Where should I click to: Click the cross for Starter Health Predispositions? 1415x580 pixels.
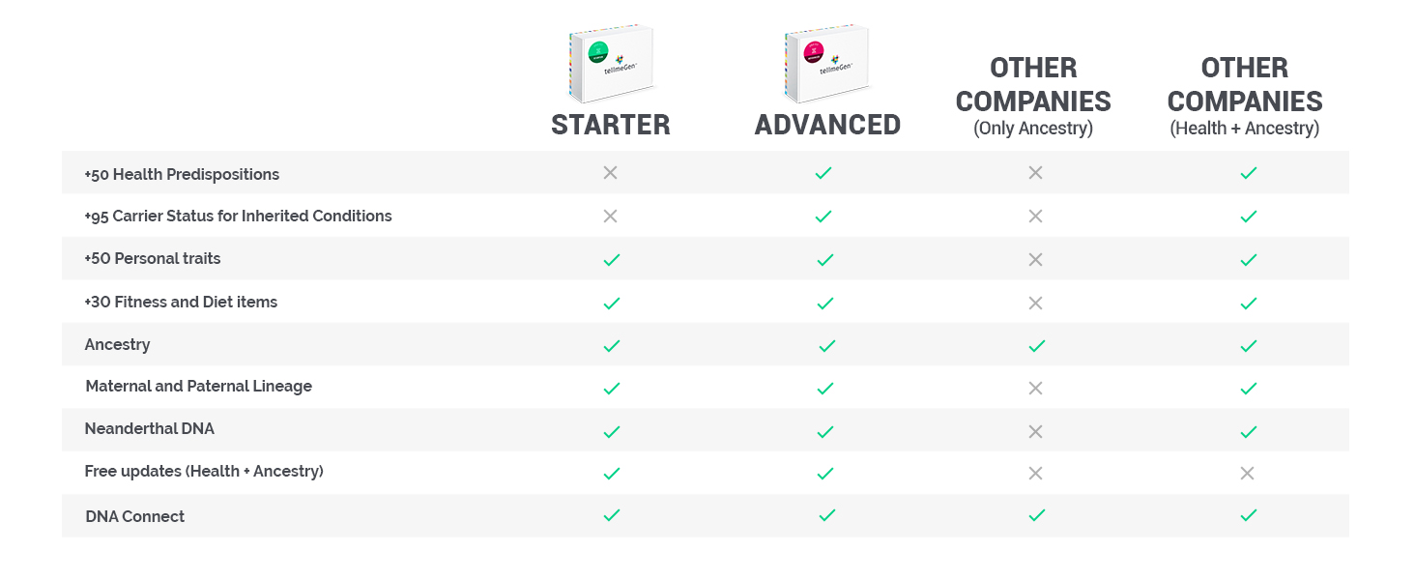tap(610, 173)
